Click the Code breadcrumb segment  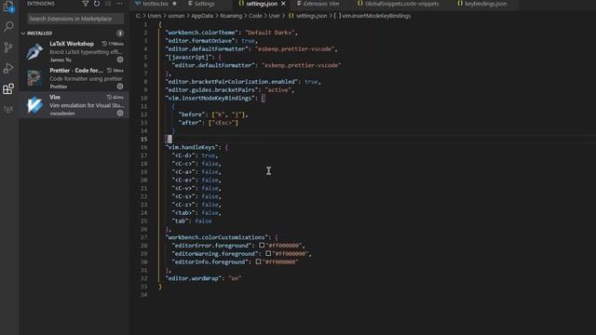tap(255, 16)
